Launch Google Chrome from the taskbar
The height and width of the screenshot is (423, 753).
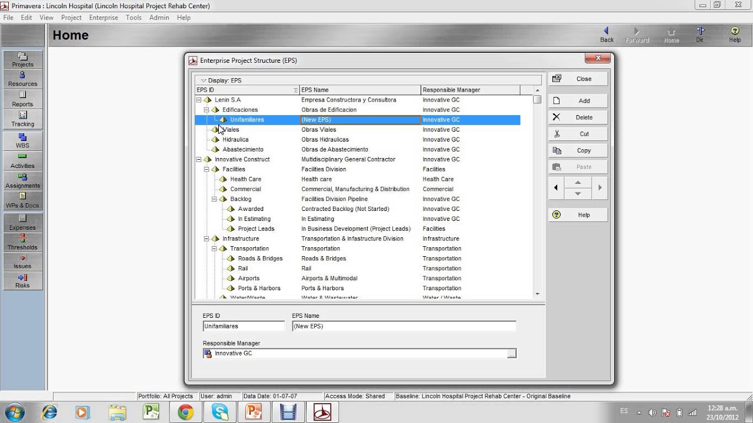pos(186,412)
